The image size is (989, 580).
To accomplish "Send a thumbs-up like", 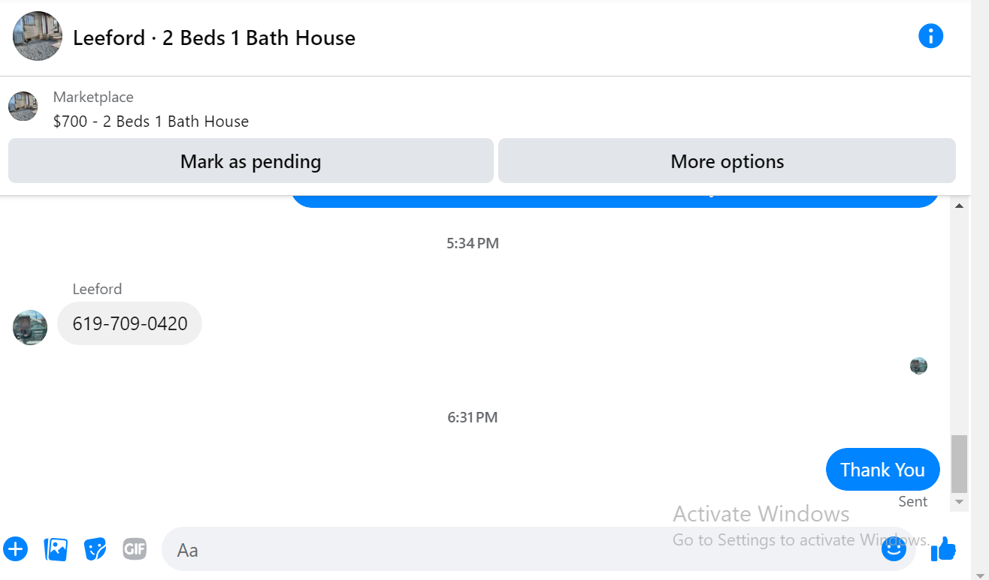I will point(943,549).
